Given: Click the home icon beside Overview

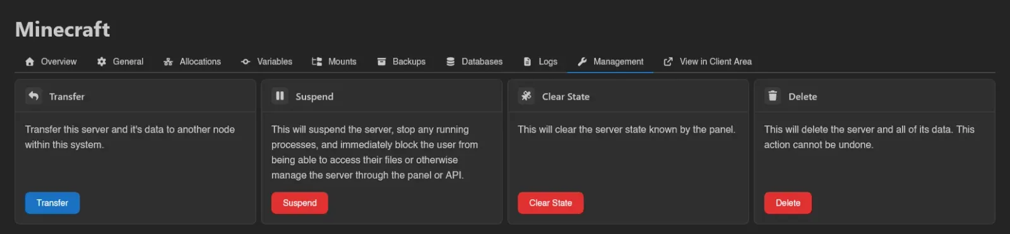Looking at the screenshot, I should click(x=30, y=62).
